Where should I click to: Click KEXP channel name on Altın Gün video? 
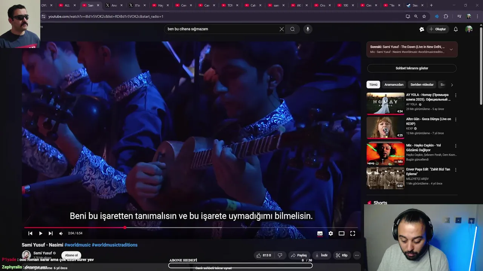pyautogui.click(x=409, y=129)
